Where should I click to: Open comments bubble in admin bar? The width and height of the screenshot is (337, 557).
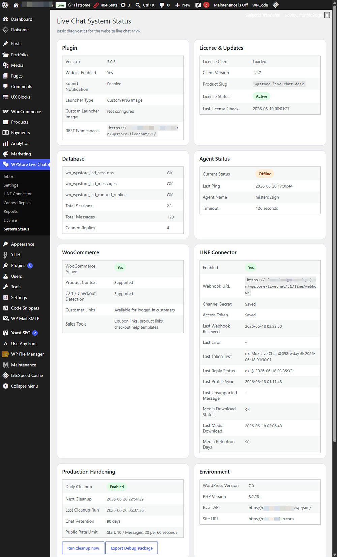[x=164, y=5]
